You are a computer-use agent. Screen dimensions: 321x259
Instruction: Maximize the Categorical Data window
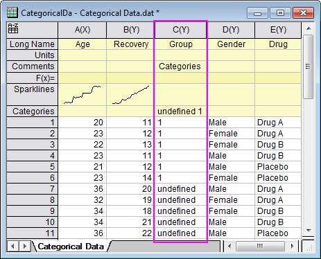coord(280,13)
